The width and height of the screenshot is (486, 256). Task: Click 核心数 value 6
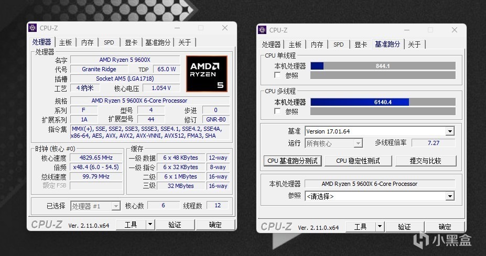(164, 205)
